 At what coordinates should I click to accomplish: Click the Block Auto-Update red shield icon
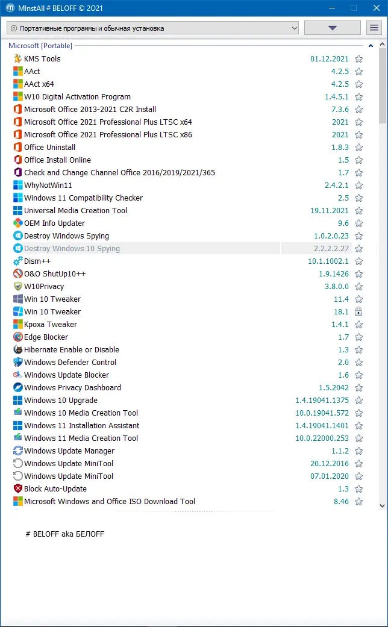[x=17, y=488]
